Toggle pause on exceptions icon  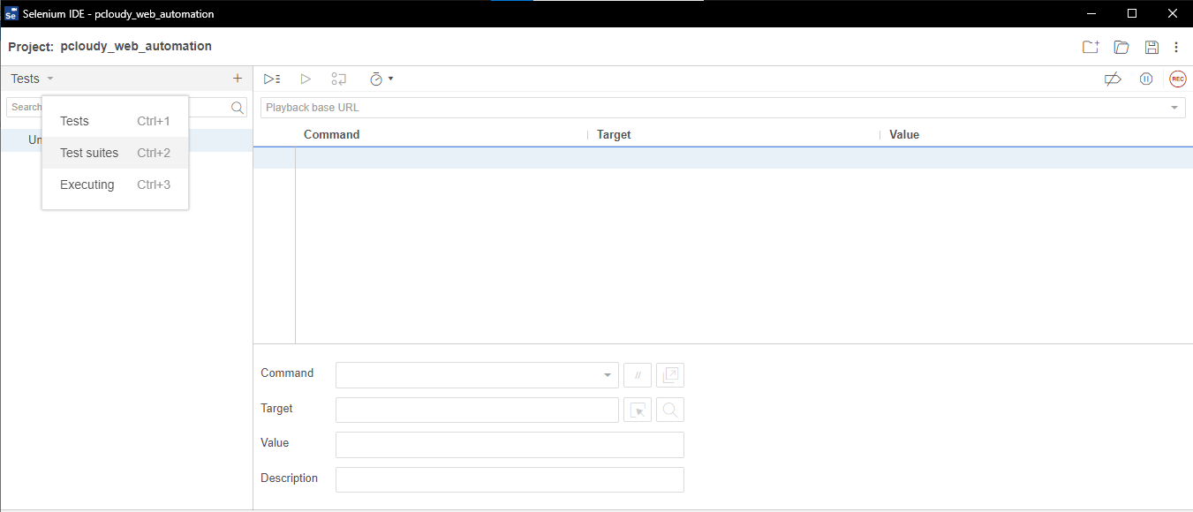[1146, 79]
